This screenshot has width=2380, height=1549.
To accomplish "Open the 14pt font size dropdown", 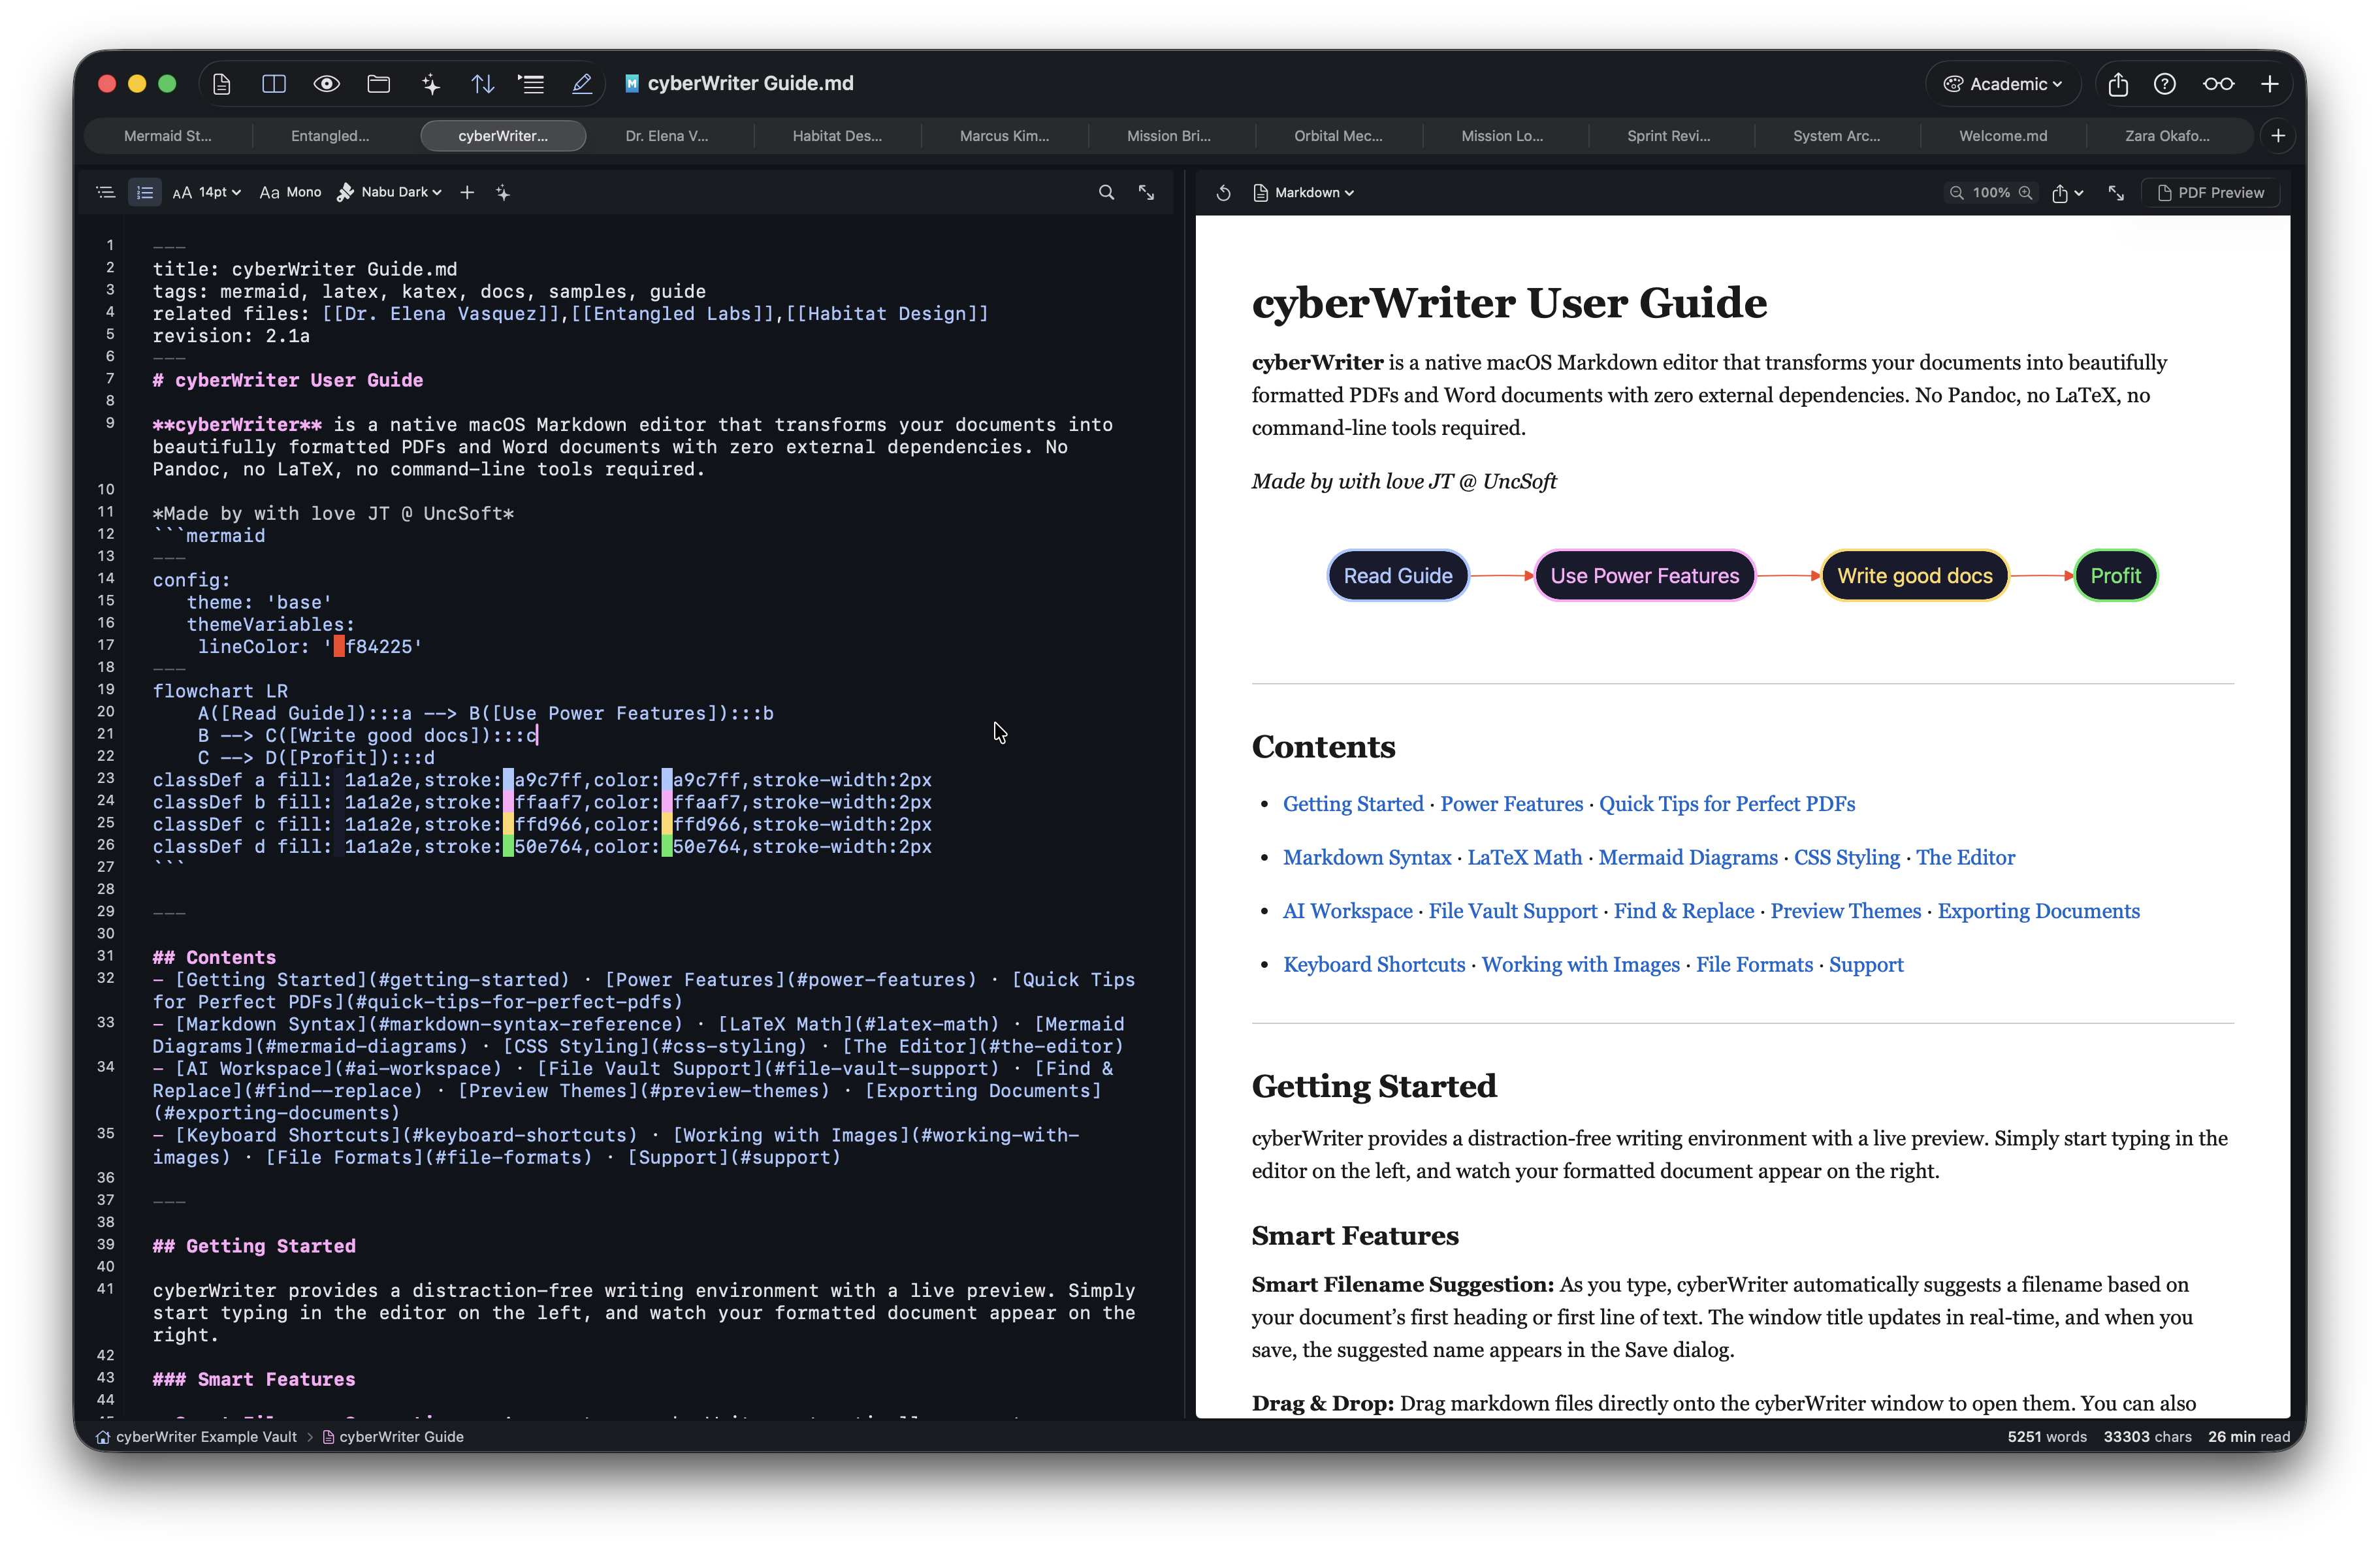I will click(x=207, y=191).
